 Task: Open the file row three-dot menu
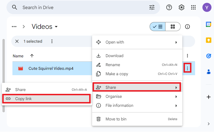click(187, 68)
